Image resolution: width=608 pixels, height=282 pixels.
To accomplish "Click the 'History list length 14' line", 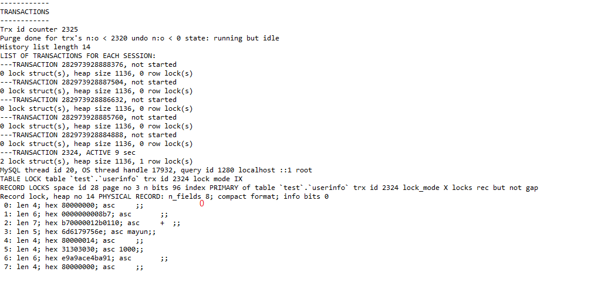I will [x=45, y=47].
